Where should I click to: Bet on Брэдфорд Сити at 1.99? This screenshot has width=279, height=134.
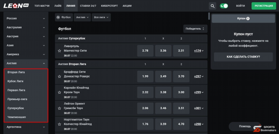145,76
